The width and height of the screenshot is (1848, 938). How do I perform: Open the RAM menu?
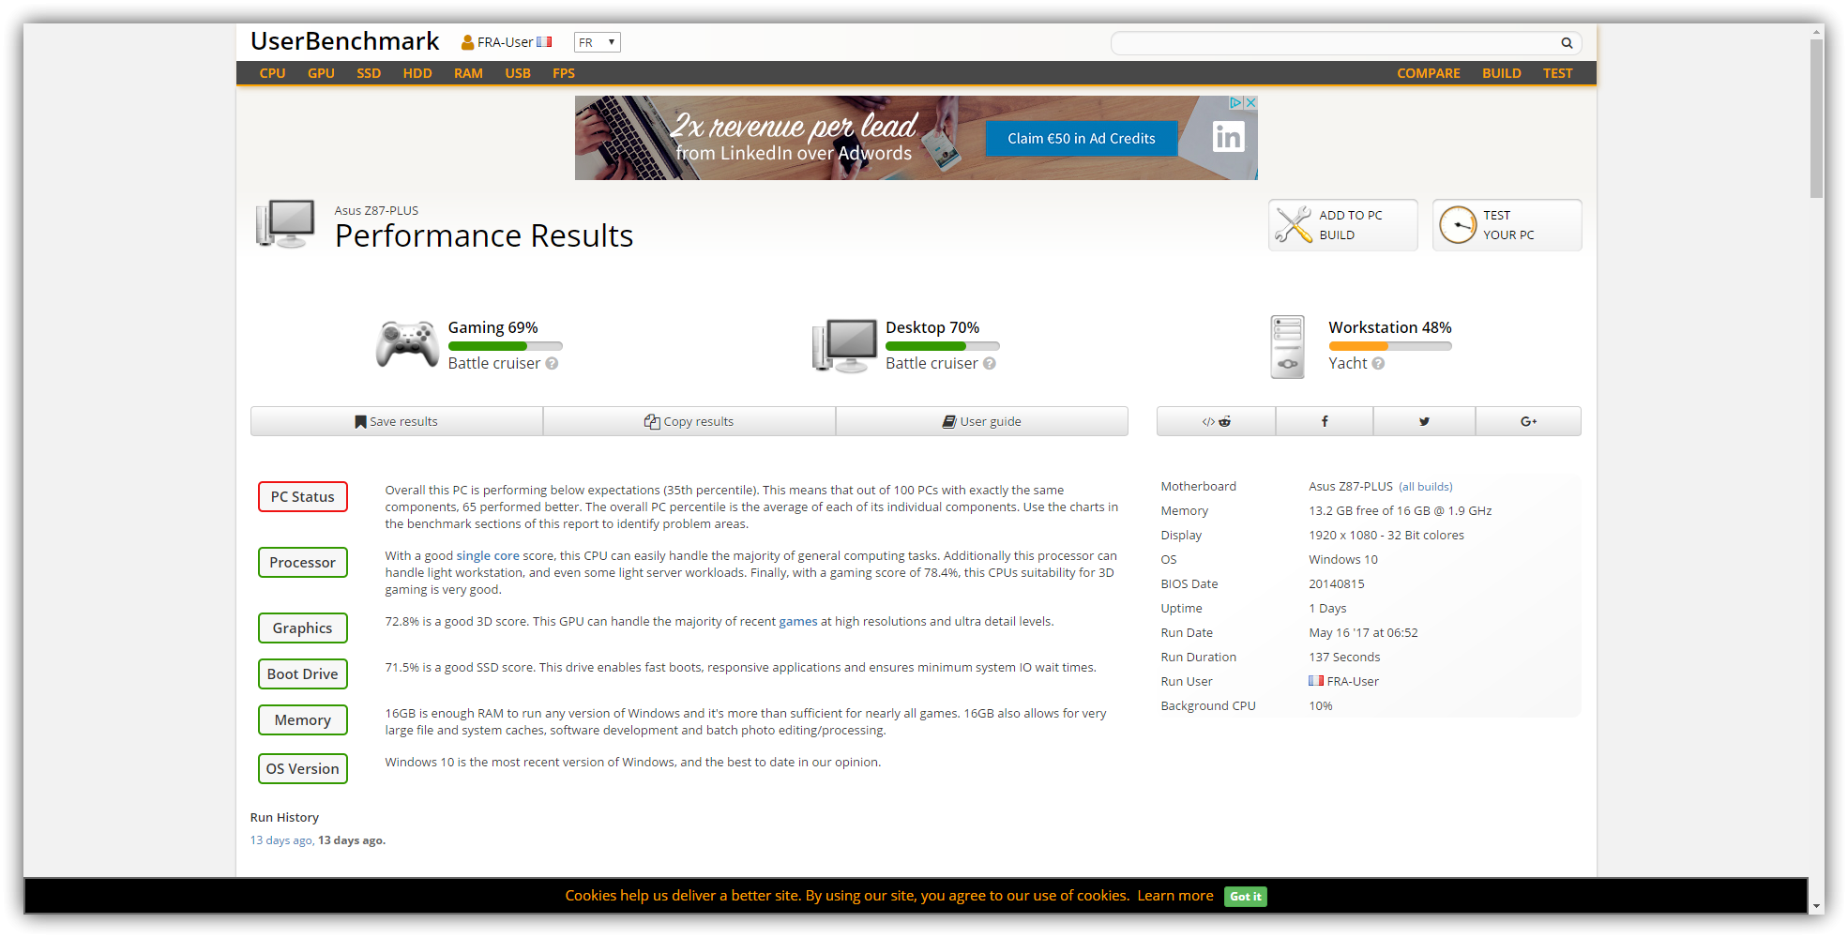pos(468,73)
